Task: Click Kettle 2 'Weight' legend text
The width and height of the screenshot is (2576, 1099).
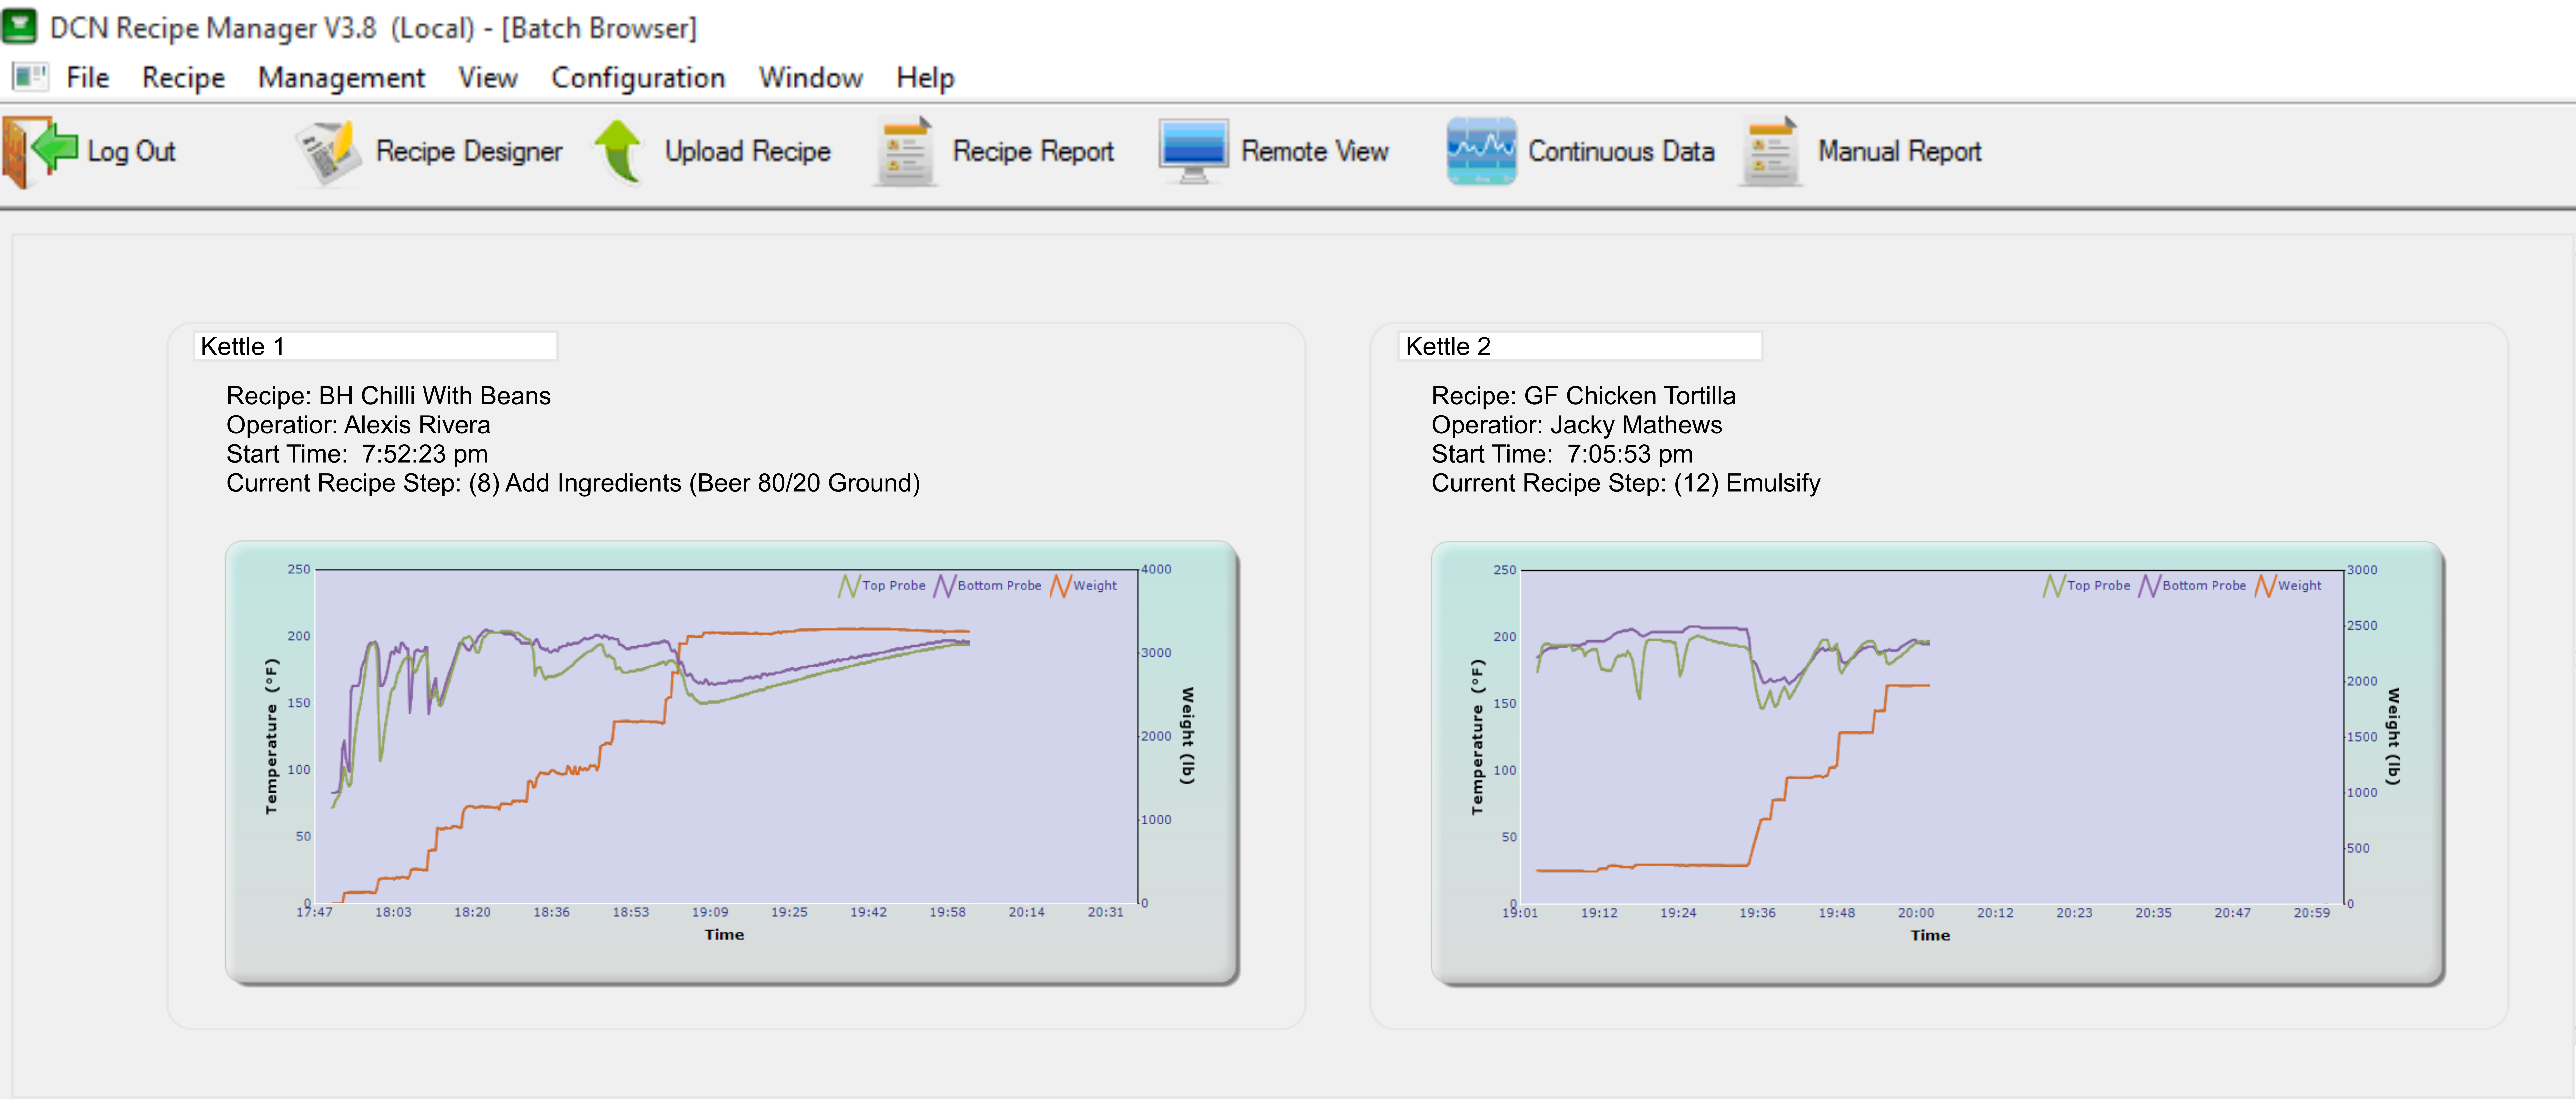Action: coord(2300,586)
